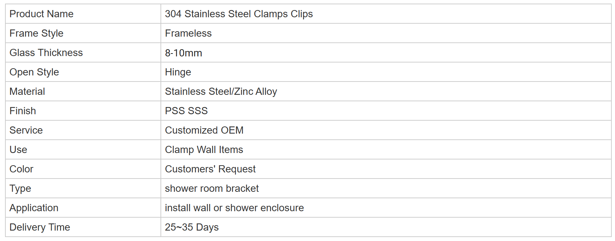Select the Stainless Steel/Zinc Alloy text
The image size is (615, 241).
coord(221,92)
